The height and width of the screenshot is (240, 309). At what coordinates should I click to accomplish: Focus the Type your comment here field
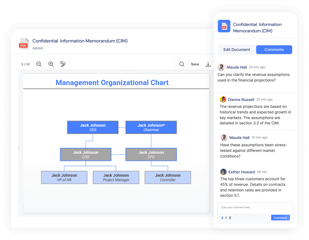tap(255, 207)
